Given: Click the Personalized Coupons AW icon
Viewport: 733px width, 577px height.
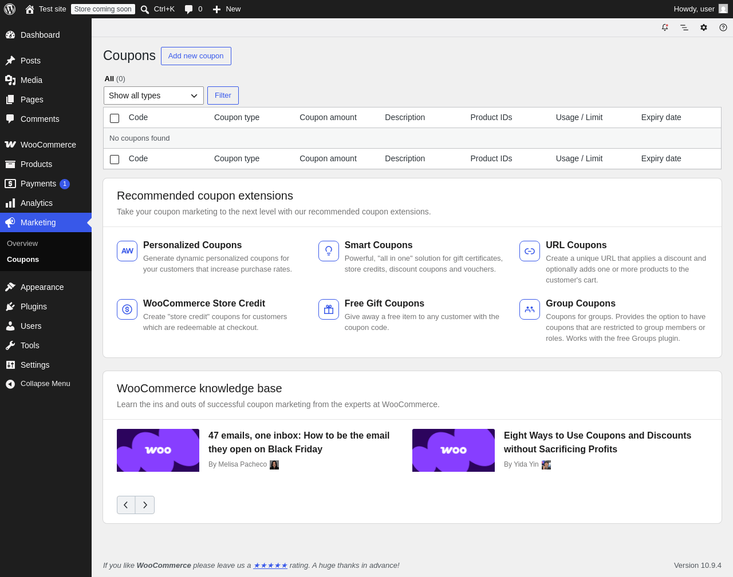Looking at the screenshot, I should pyautogui.click(x=127, y=251).
